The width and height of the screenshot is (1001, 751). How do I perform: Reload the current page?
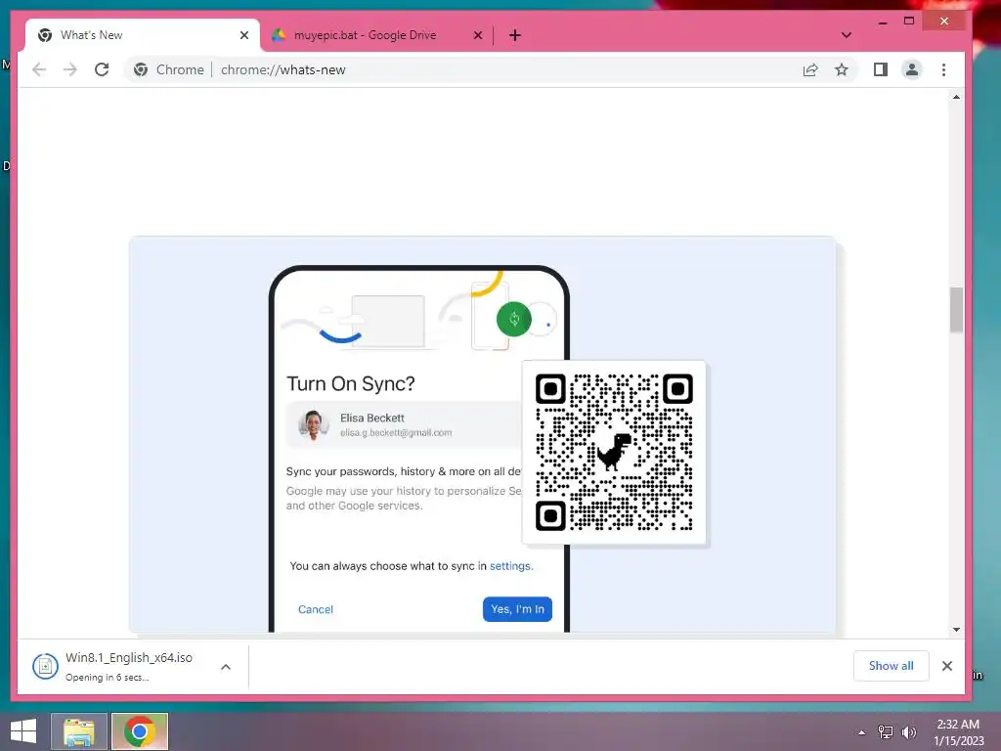pos(102,69)
